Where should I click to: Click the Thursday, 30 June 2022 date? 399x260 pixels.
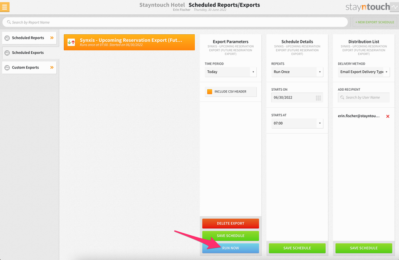210,10
